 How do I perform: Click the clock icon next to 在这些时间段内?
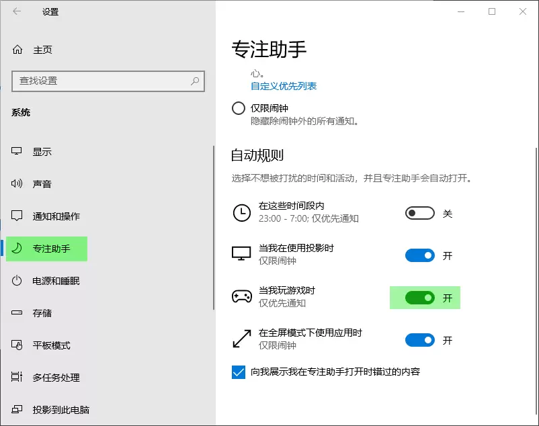239,213
